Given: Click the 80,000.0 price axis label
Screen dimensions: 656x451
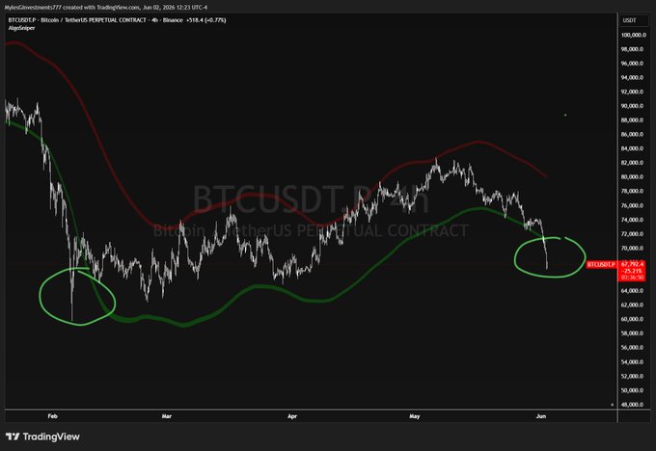Looking at the screenshot, I should pos(633,176).
